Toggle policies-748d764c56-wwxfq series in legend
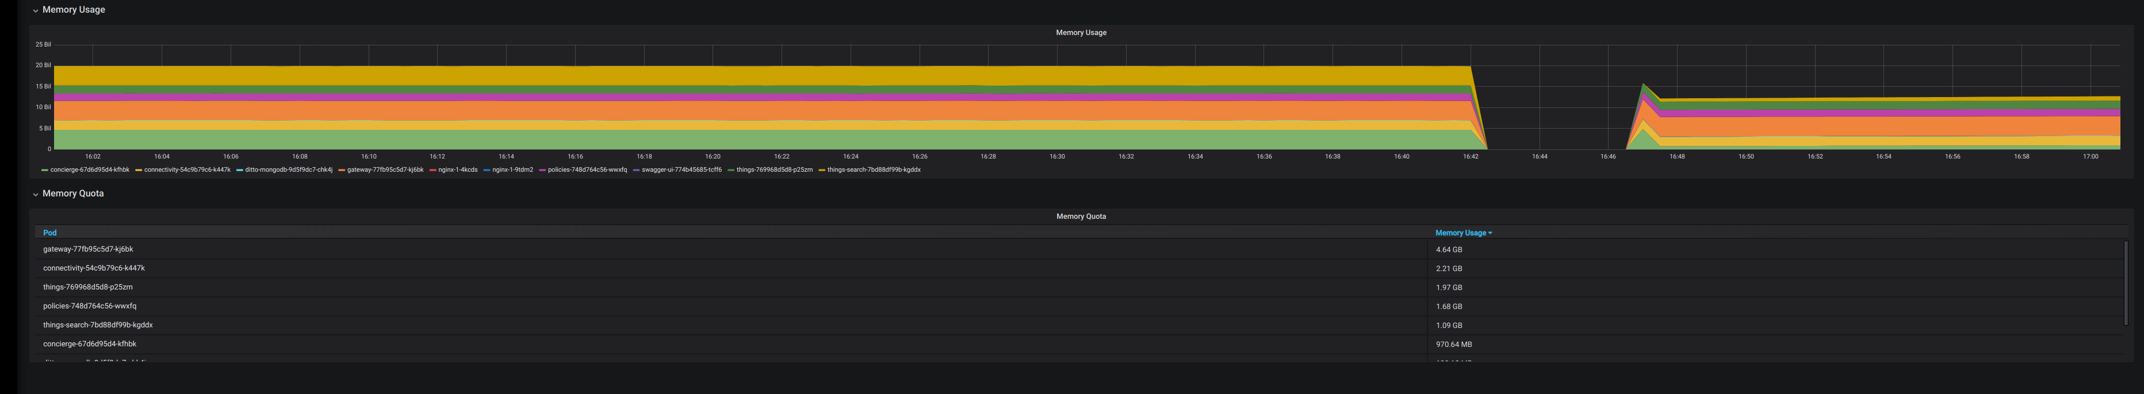 coord(588,169)
